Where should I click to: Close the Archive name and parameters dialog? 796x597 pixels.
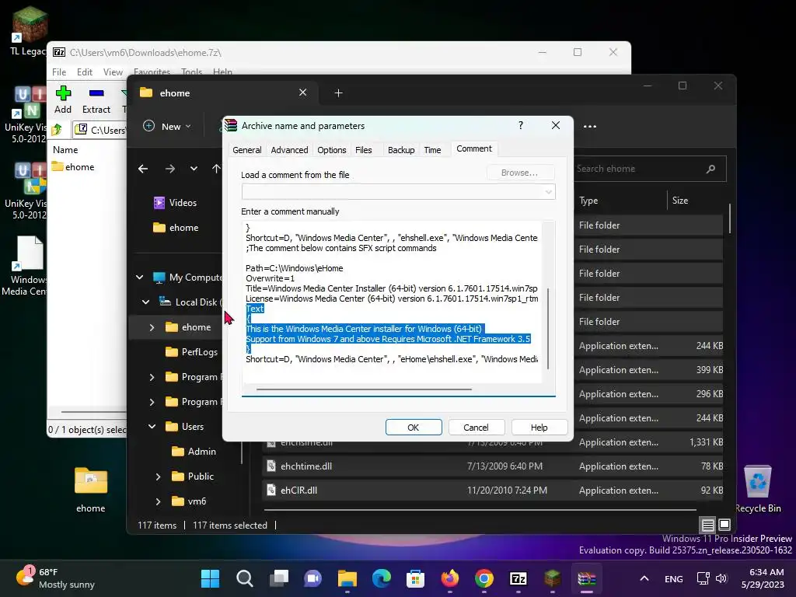coord(556,125)
